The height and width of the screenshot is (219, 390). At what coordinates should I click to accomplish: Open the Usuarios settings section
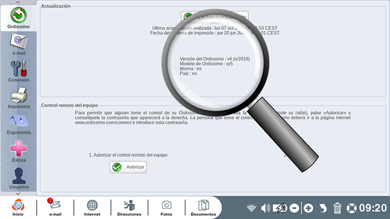(x=19, y=178)
